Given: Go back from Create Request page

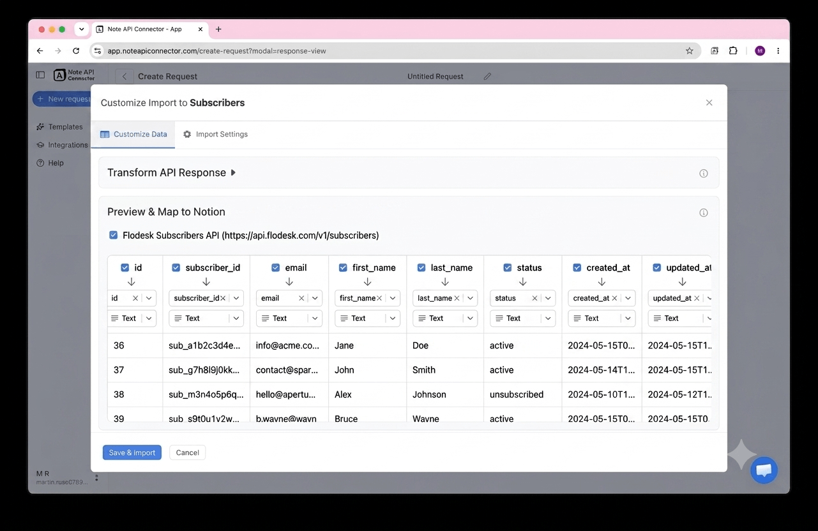Looking at the screenshot, I should (x=125, y=77).
